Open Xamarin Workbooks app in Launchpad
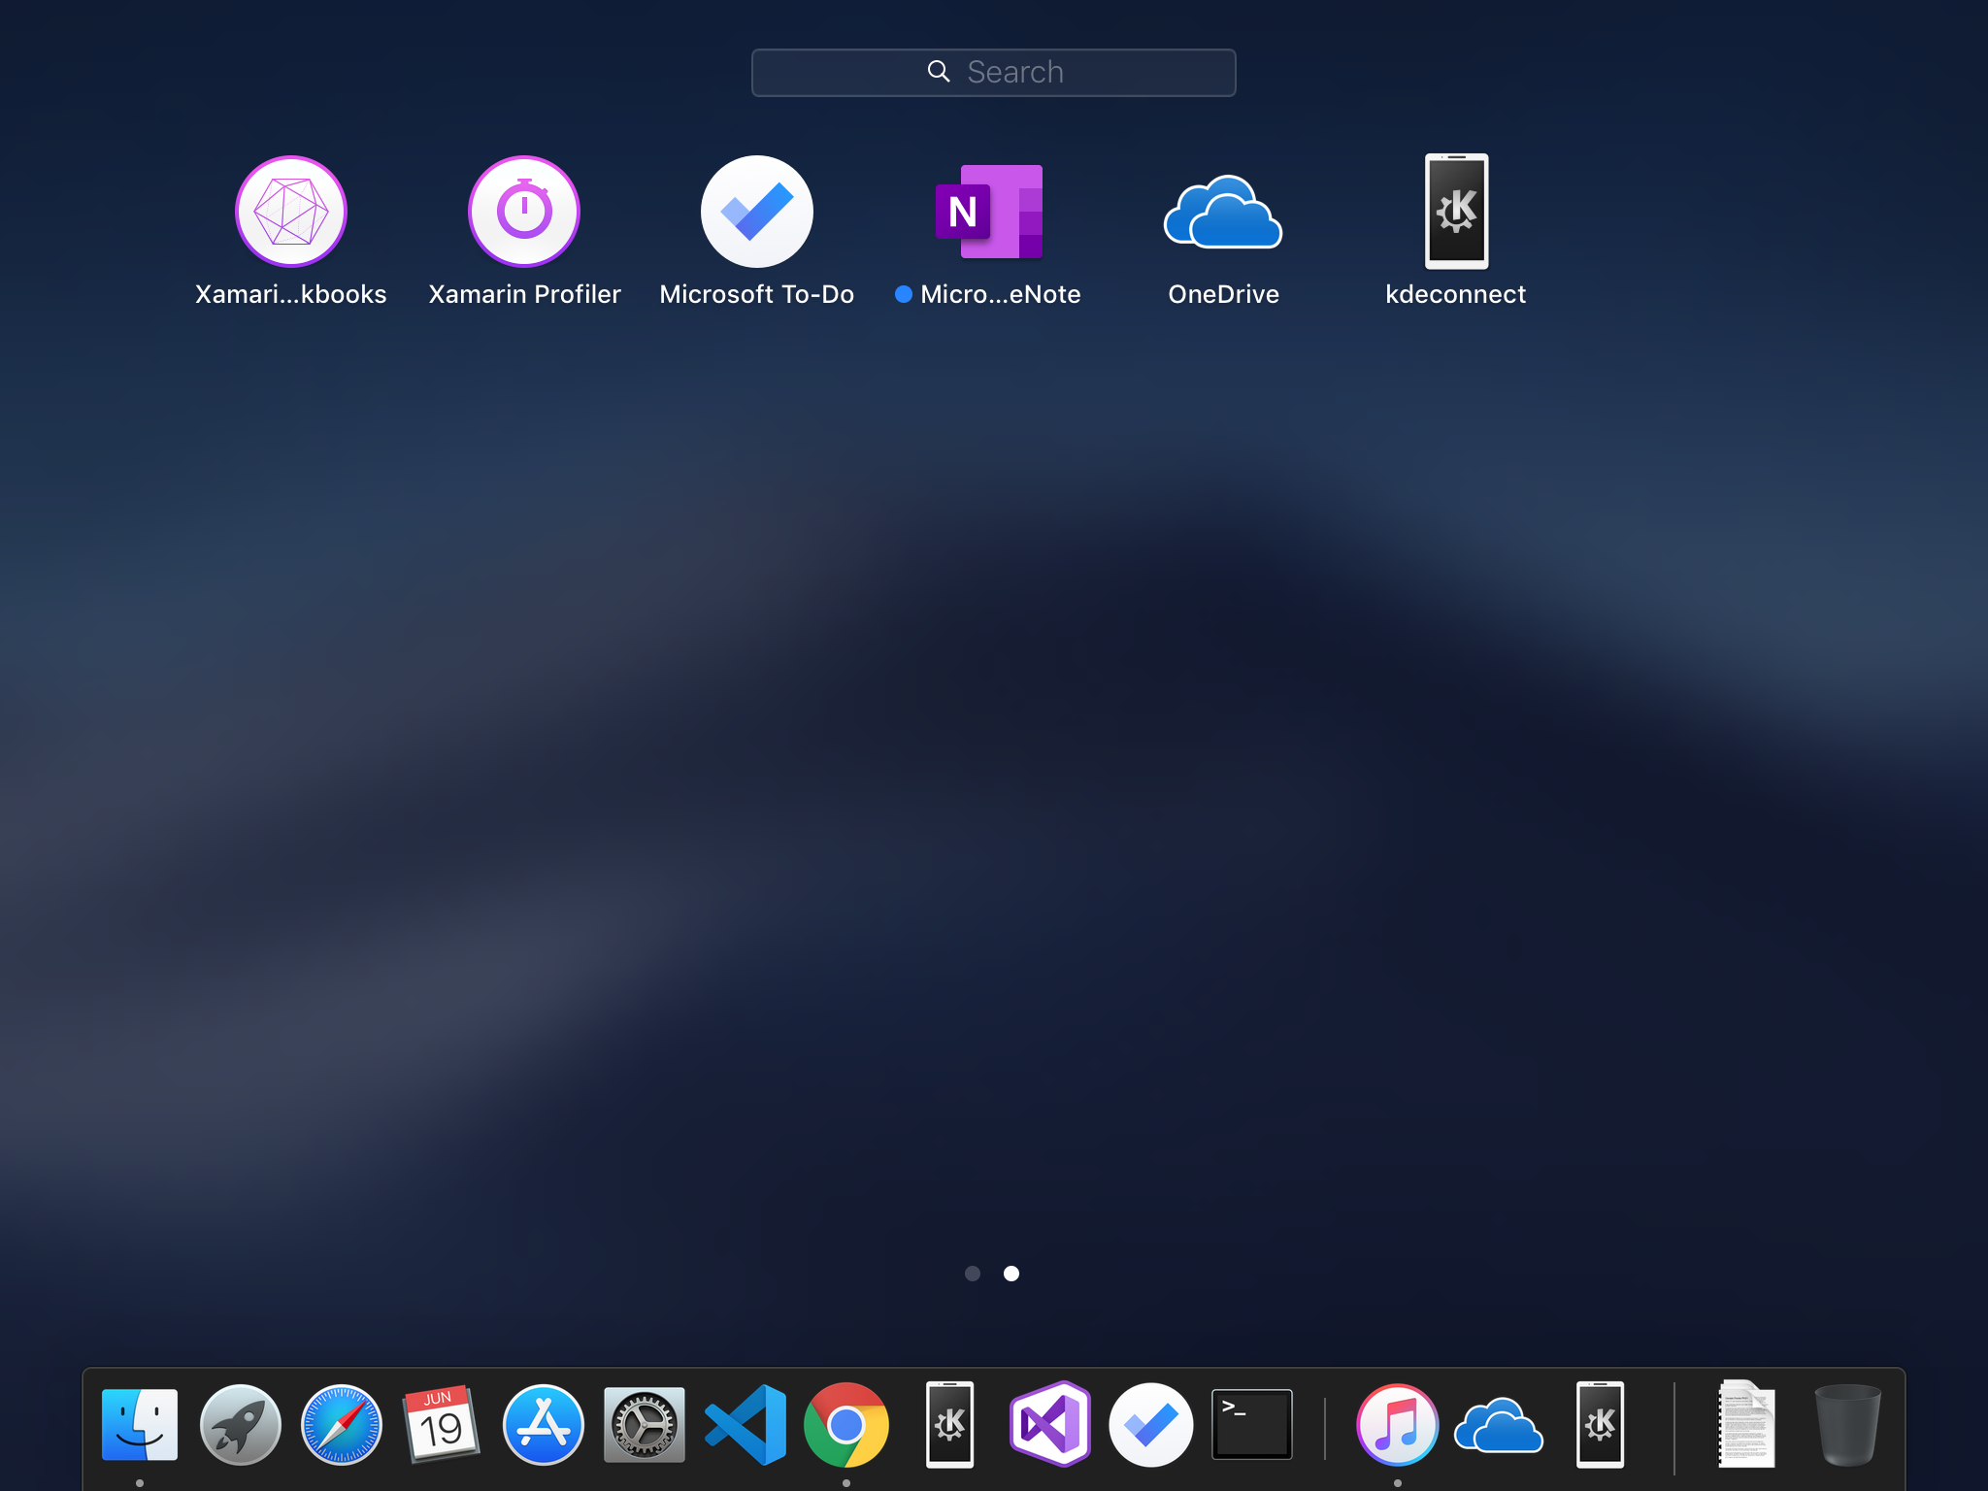 tap(291, 212)
